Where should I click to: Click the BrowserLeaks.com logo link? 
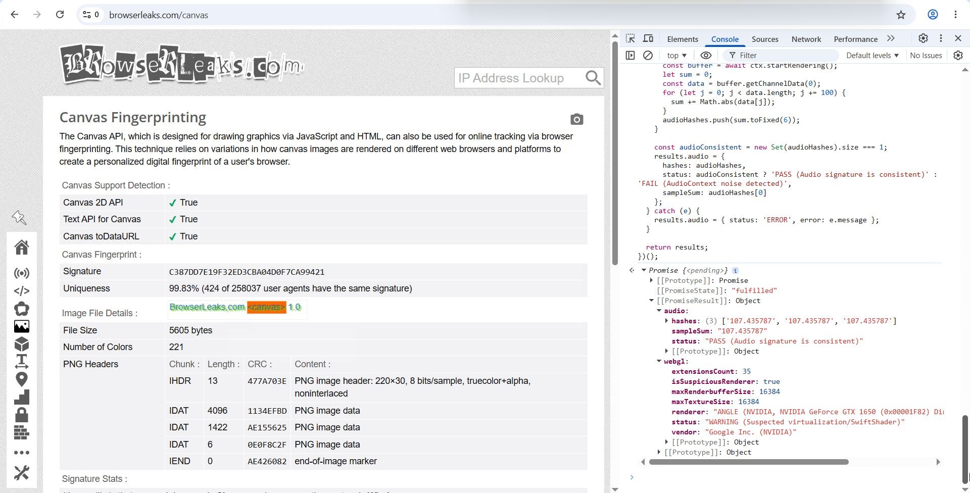pos(182,64)
